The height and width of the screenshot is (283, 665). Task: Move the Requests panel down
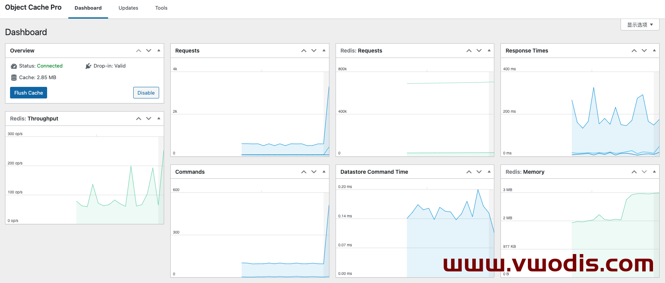[x=314, y=51]
